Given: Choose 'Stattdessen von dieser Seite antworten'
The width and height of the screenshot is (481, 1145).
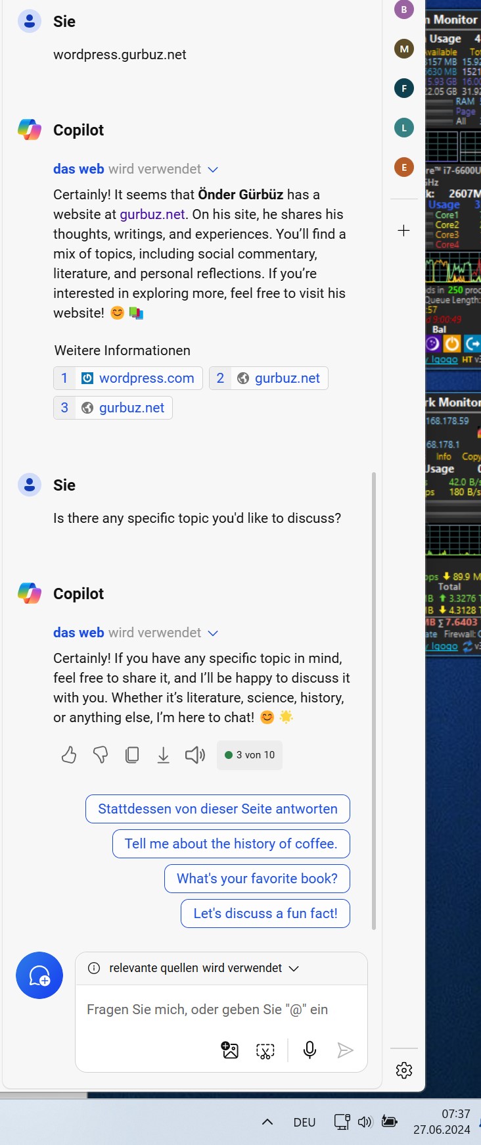Looking at the screenshot, I should point(218,809).
